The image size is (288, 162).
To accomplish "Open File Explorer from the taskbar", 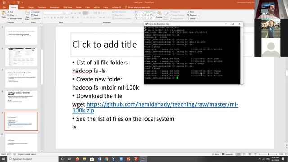I will (85, 159).
